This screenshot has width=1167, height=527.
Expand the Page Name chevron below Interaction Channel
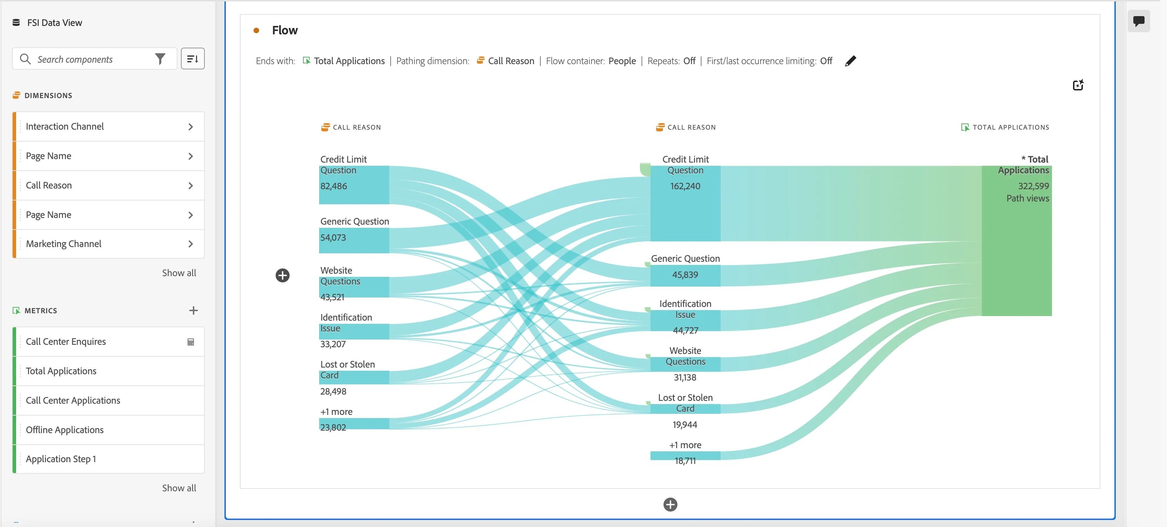tap(191, 156)
